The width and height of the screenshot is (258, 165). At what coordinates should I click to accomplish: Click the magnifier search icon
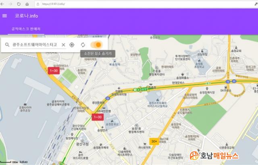coord(7,44)
